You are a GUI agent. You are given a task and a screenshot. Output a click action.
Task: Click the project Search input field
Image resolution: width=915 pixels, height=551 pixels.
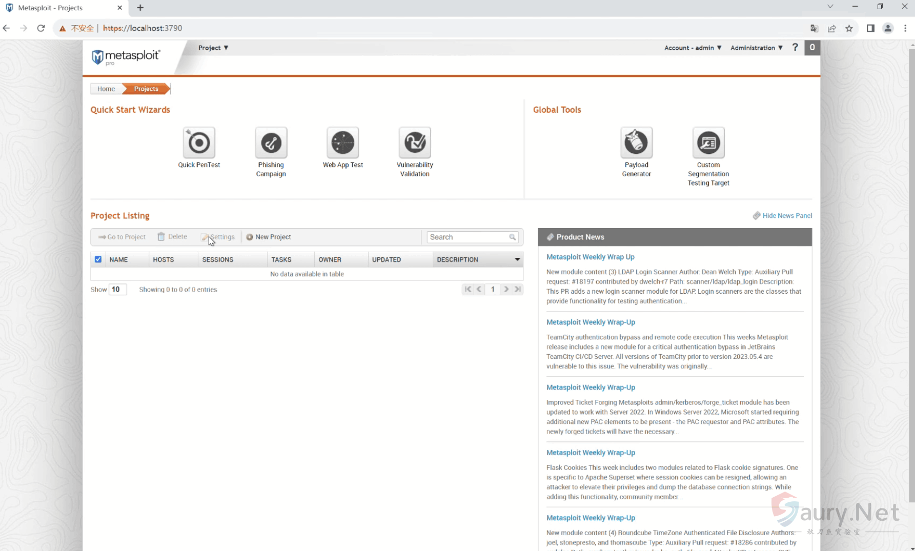pyautogui.click(x=467, y=237)
